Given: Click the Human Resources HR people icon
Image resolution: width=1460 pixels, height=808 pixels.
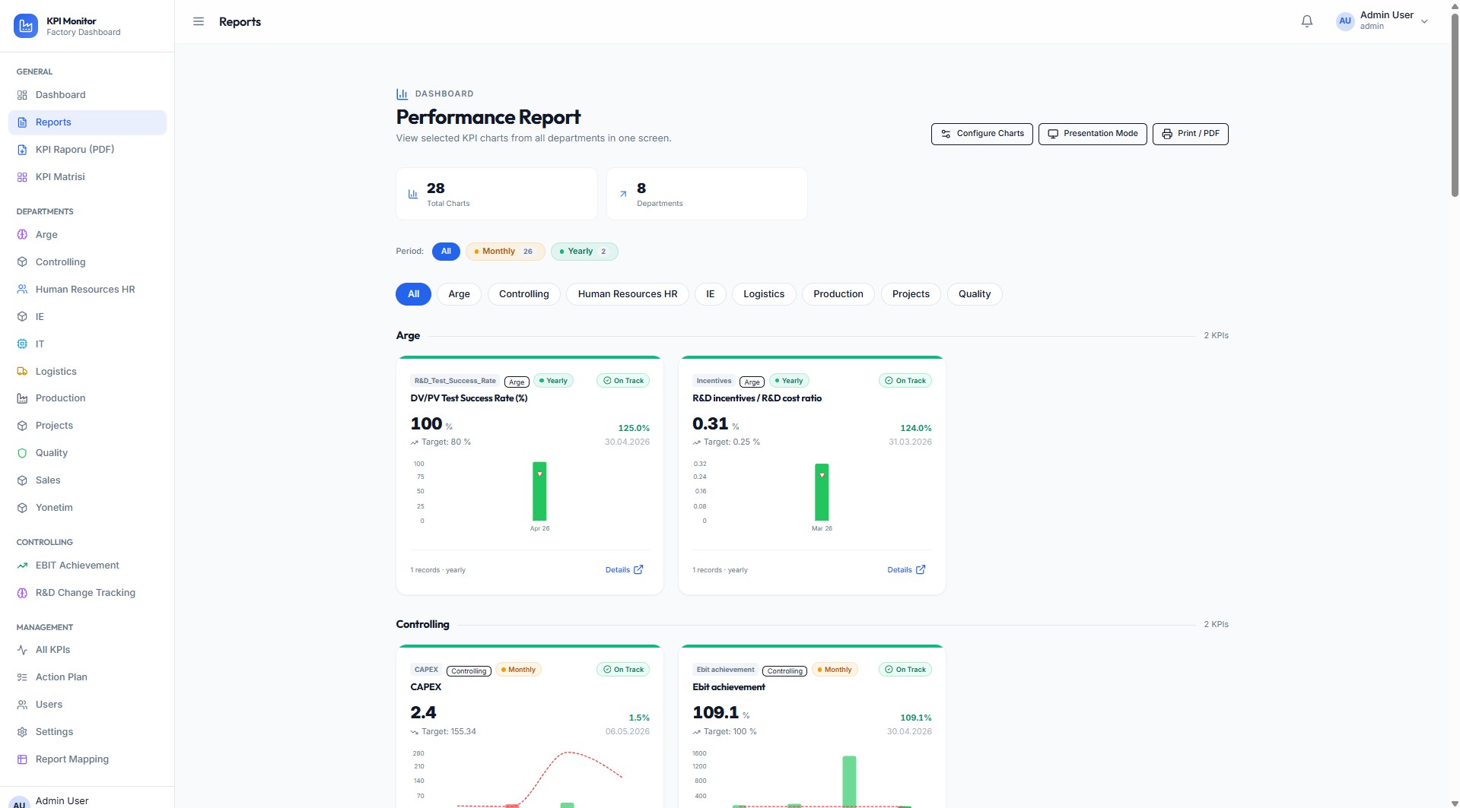Looking at the screenshot, I should point(22,290).
